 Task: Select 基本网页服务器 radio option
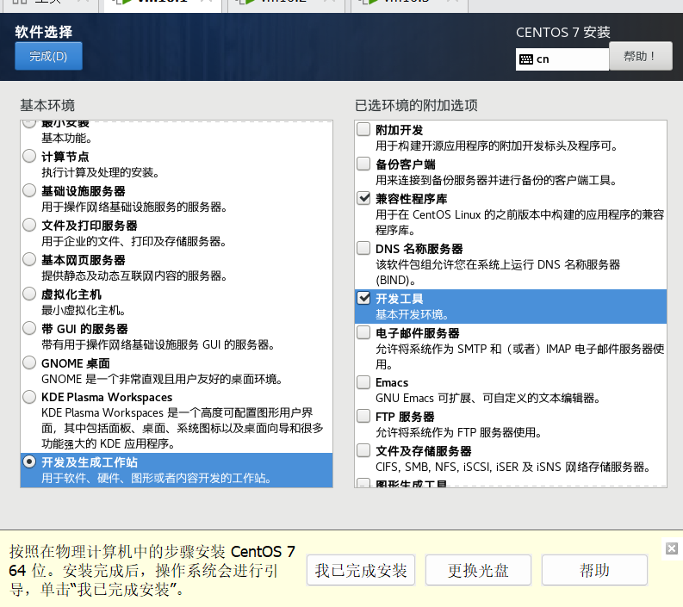coord(29,259)
